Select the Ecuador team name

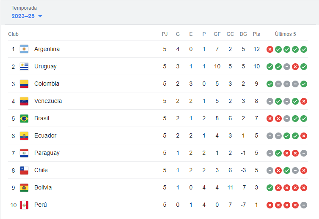(x=45, y=135)
